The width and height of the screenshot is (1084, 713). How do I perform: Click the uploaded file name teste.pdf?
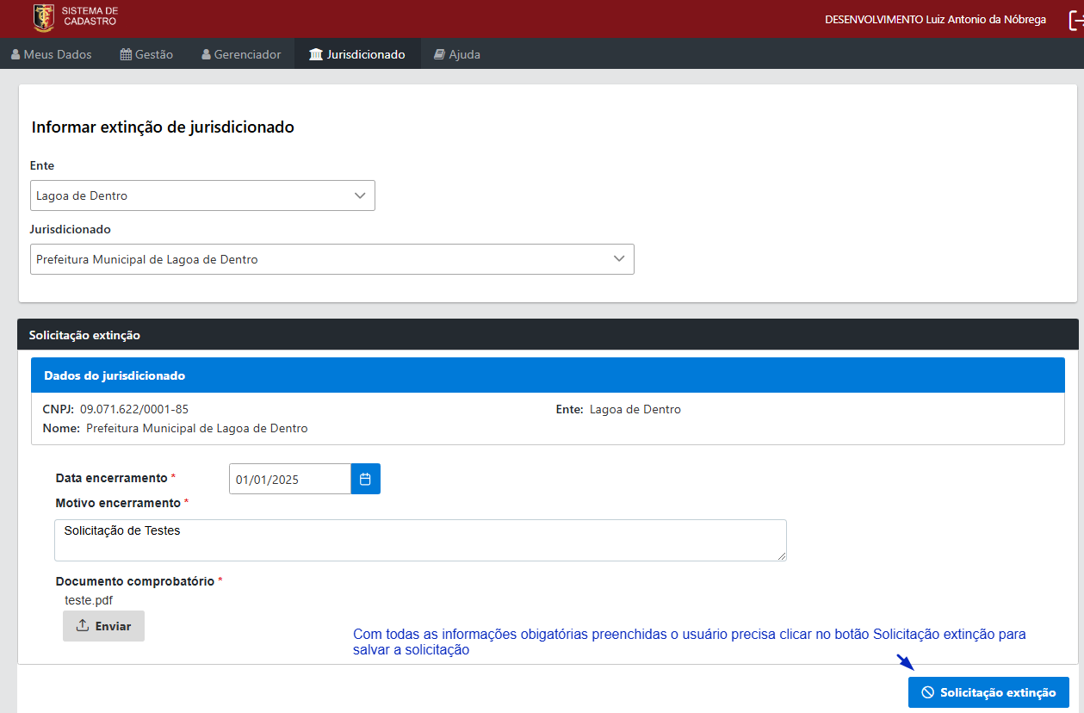[89, 600]
